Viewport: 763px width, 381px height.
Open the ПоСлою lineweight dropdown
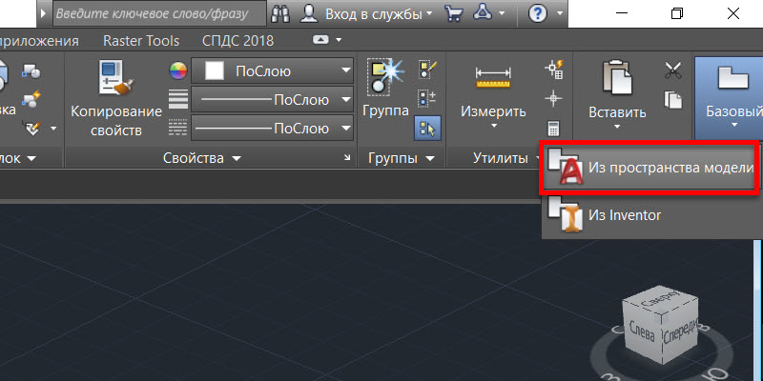[272, 100]
